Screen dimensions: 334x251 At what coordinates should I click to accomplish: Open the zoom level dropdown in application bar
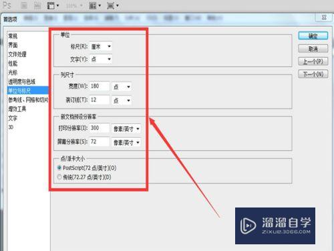tap(75, 5)
